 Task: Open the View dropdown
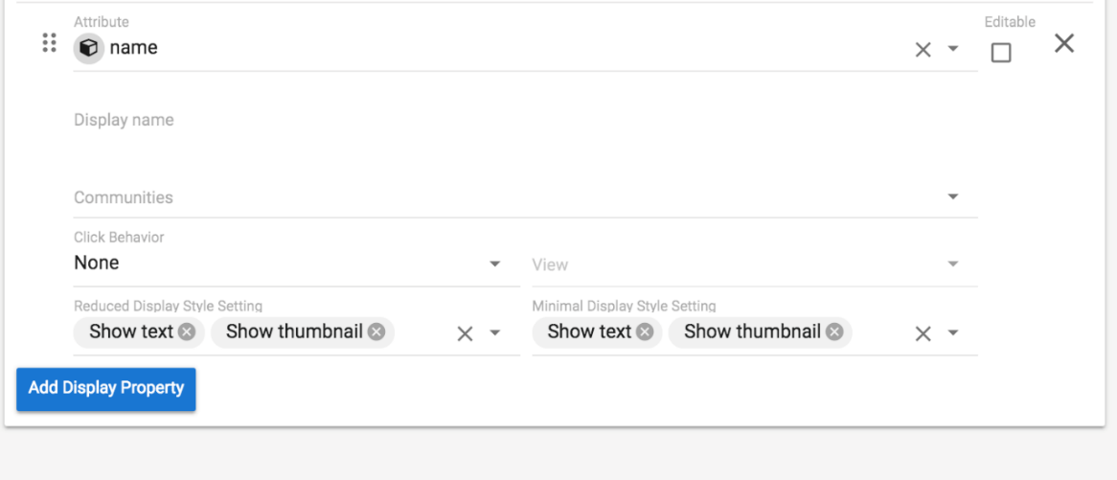tap(953, 263)
